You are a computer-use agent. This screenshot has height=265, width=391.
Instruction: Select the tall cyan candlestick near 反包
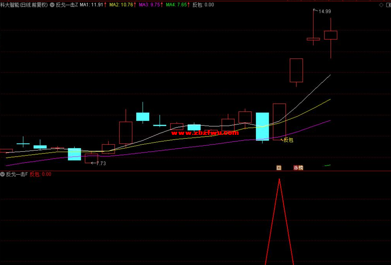coord(262,126)
